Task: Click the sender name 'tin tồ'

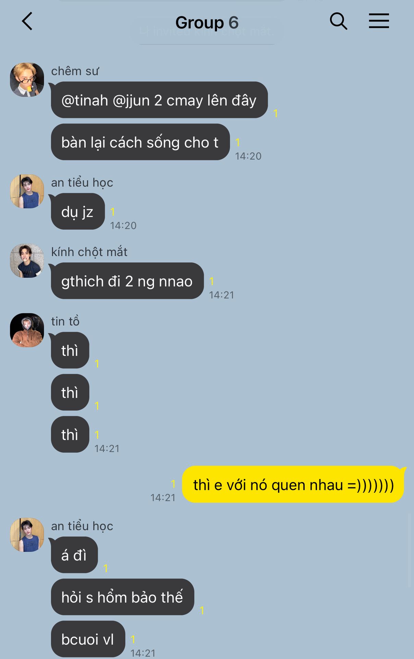Action: coord(65,321)
